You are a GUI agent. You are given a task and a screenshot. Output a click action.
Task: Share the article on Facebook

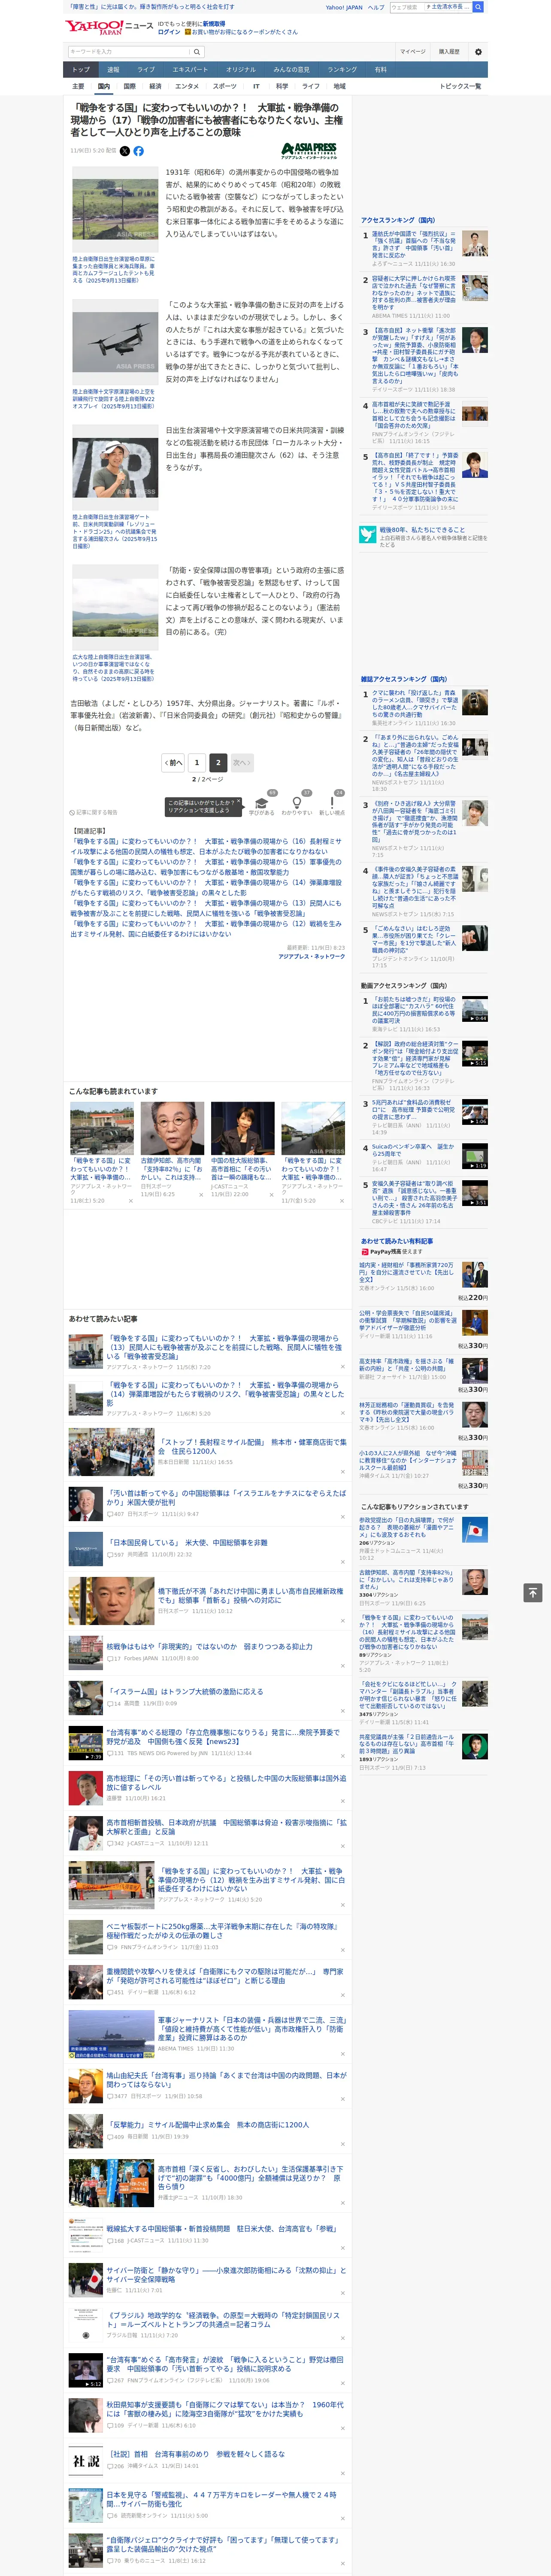pyautogui.click(x=139, y=151)
